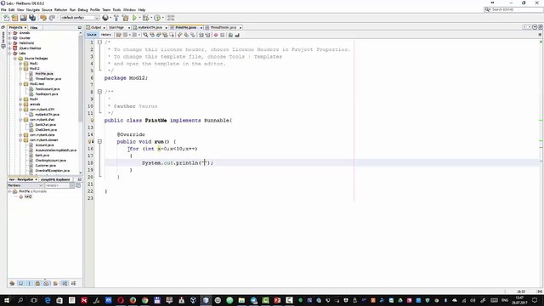544x306 pixels.
Task: Click the green Run Project icon
Action: 134,18
